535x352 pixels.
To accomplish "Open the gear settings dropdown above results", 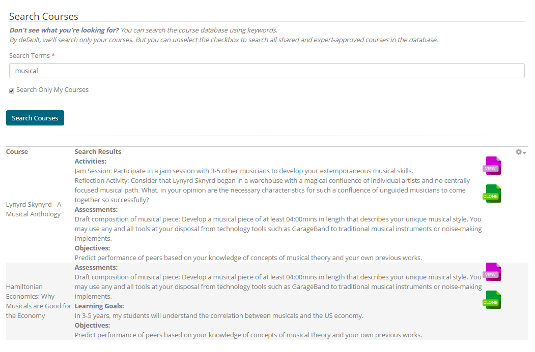I will 520,152.
